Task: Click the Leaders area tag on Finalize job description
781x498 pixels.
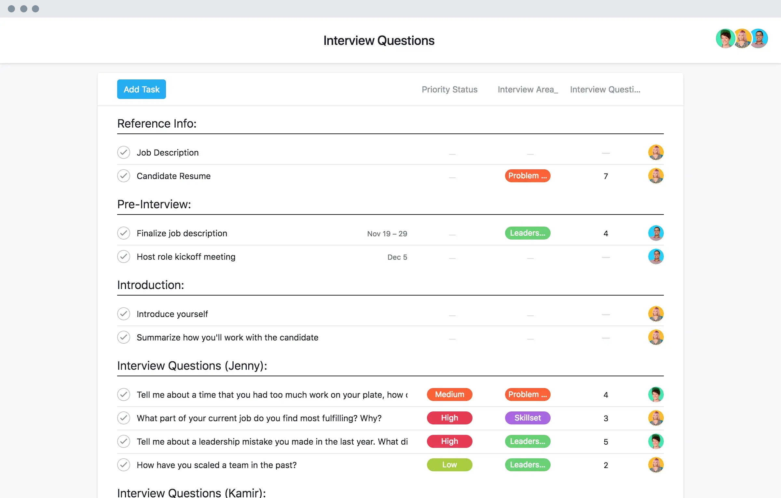Action: pyautogui.click(x=527, y=233)
